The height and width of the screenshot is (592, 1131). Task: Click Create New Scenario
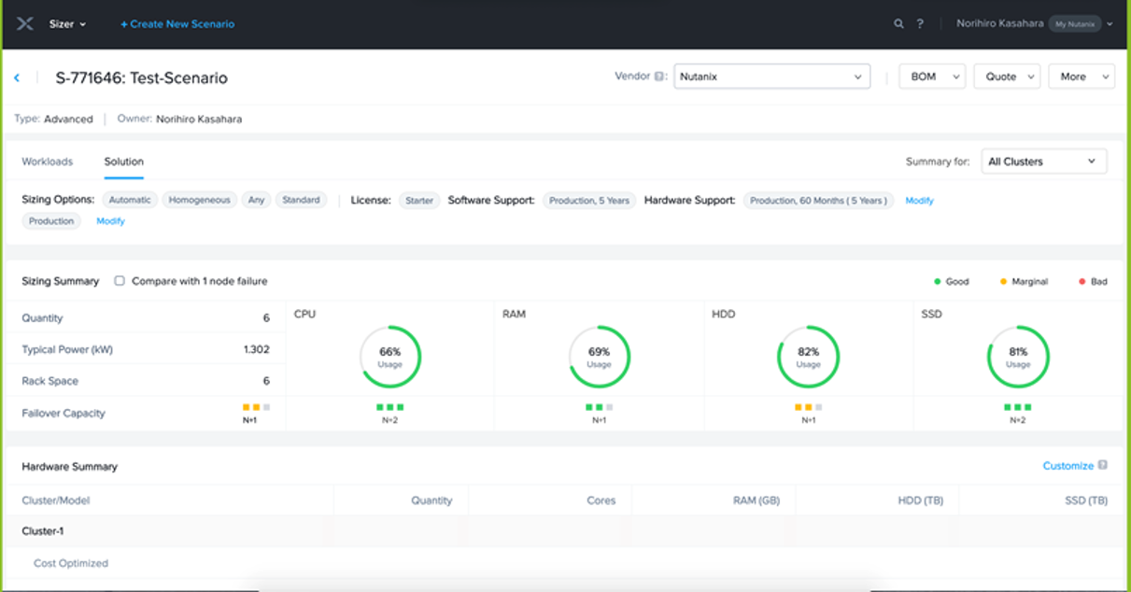[177, 24]
